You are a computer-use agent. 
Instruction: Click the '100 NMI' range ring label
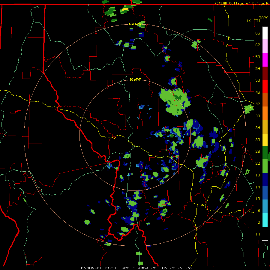(x=135, y=24)
